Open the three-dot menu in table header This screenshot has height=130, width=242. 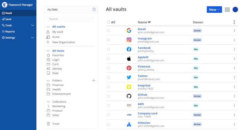(x=234, y=22)
